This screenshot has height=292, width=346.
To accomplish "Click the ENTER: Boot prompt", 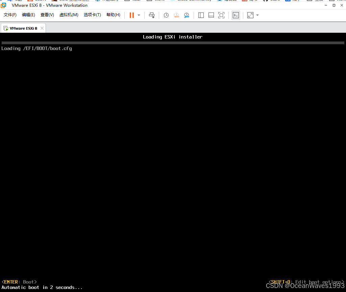I will 19,282.
